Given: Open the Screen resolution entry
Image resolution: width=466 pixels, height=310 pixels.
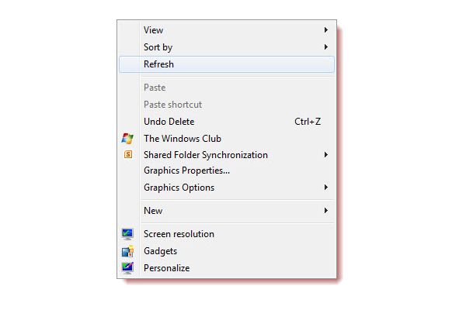Looking at the screenshot, I should (227, 234).
